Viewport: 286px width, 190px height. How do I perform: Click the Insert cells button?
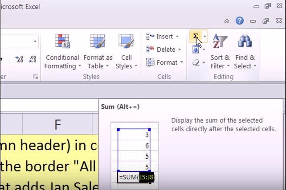coord(159,37)
